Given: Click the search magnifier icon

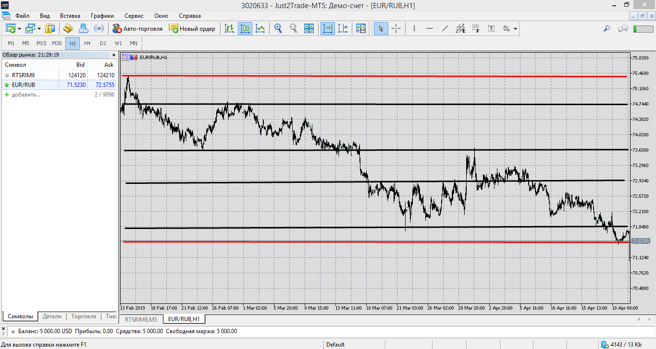Looking at the screenshot, I should (x=607, y=28).
